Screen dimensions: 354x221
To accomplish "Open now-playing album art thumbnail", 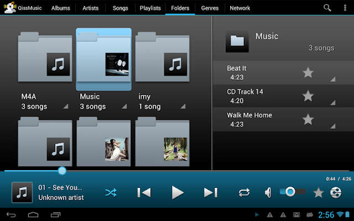I will (x=22, y=192).
